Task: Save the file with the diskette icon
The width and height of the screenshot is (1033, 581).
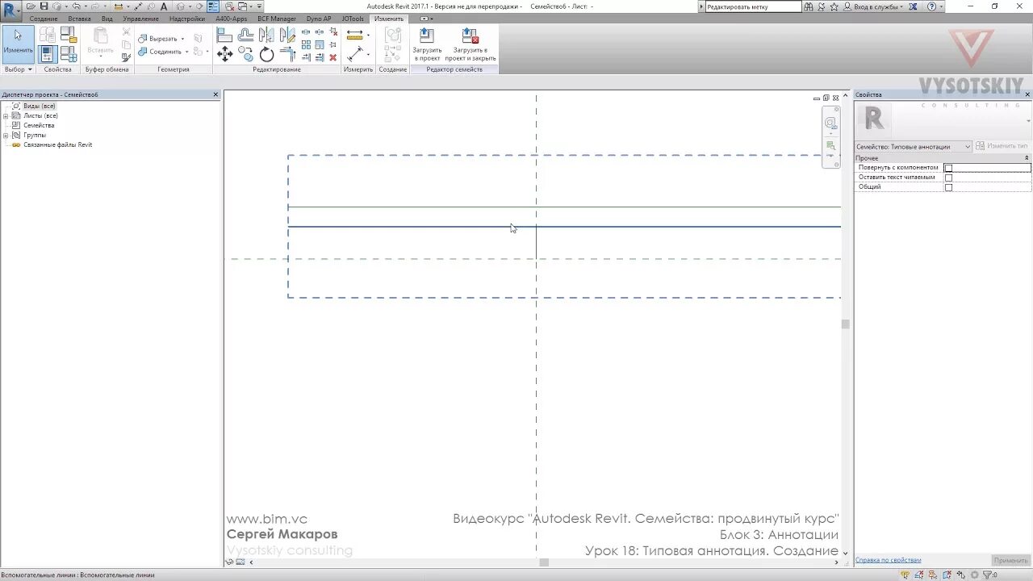Action: click(x=44, y=6)
